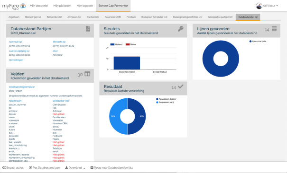
Task: Click the list lines icon in Lijnen gevonden
Action: (274, 29)
